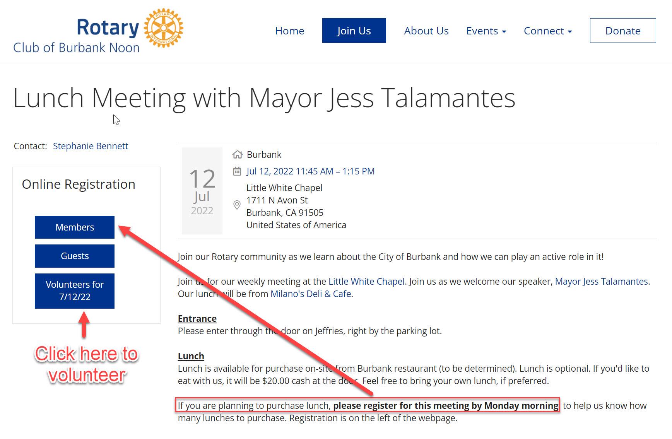The image size is (672, 439).
Task: Click the Rotary gear wheel emblem
Action: pyautogui.click(x=163, y=28)
